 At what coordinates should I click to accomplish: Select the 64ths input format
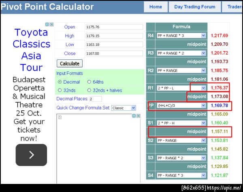[89, 82]
